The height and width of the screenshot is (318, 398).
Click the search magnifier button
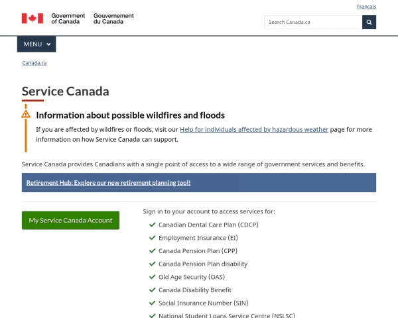click(x=369, y=23)
